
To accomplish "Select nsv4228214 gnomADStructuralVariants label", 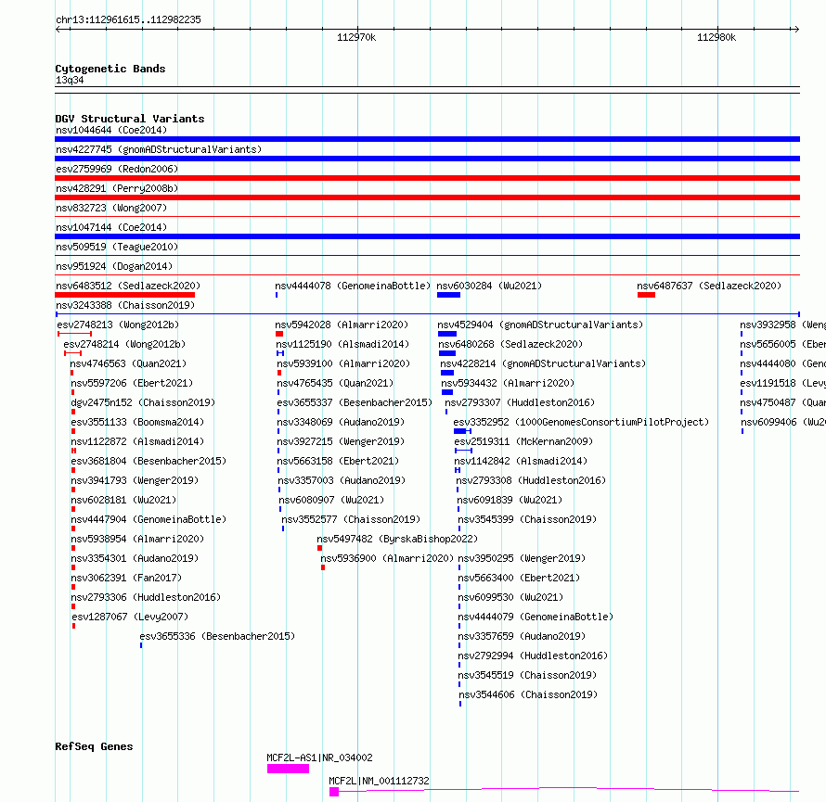I will pyautogui.click(x=543, y=363).
